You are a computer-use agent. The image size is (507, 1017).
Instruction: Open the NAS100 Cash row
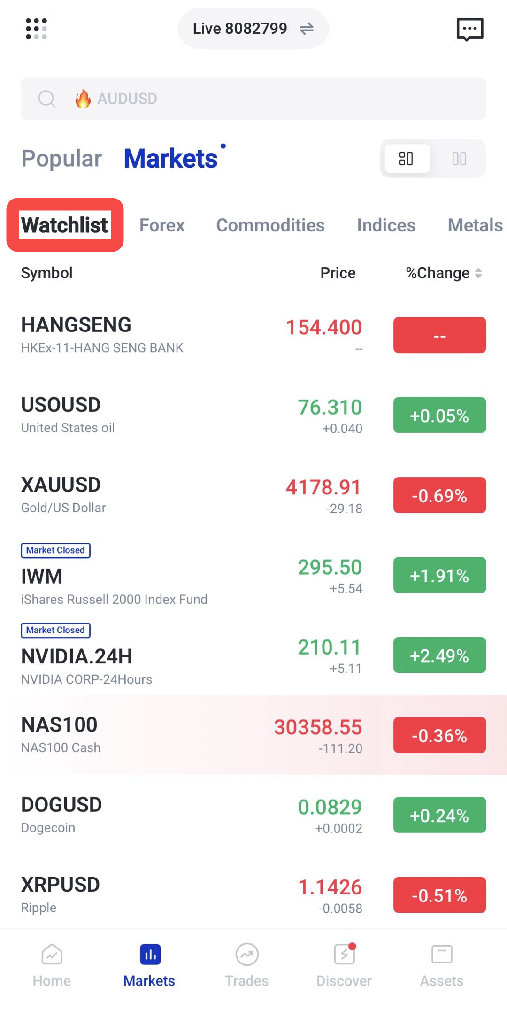[x=253, y=735]
